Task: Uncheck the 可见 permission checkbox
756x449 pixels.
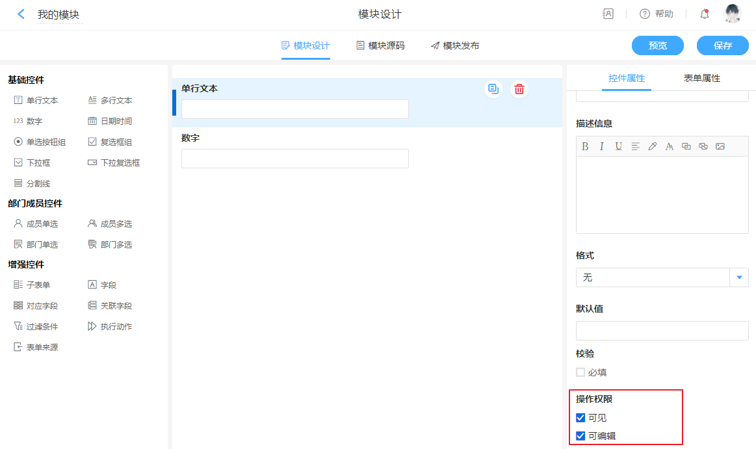Action: pos(580,418)
